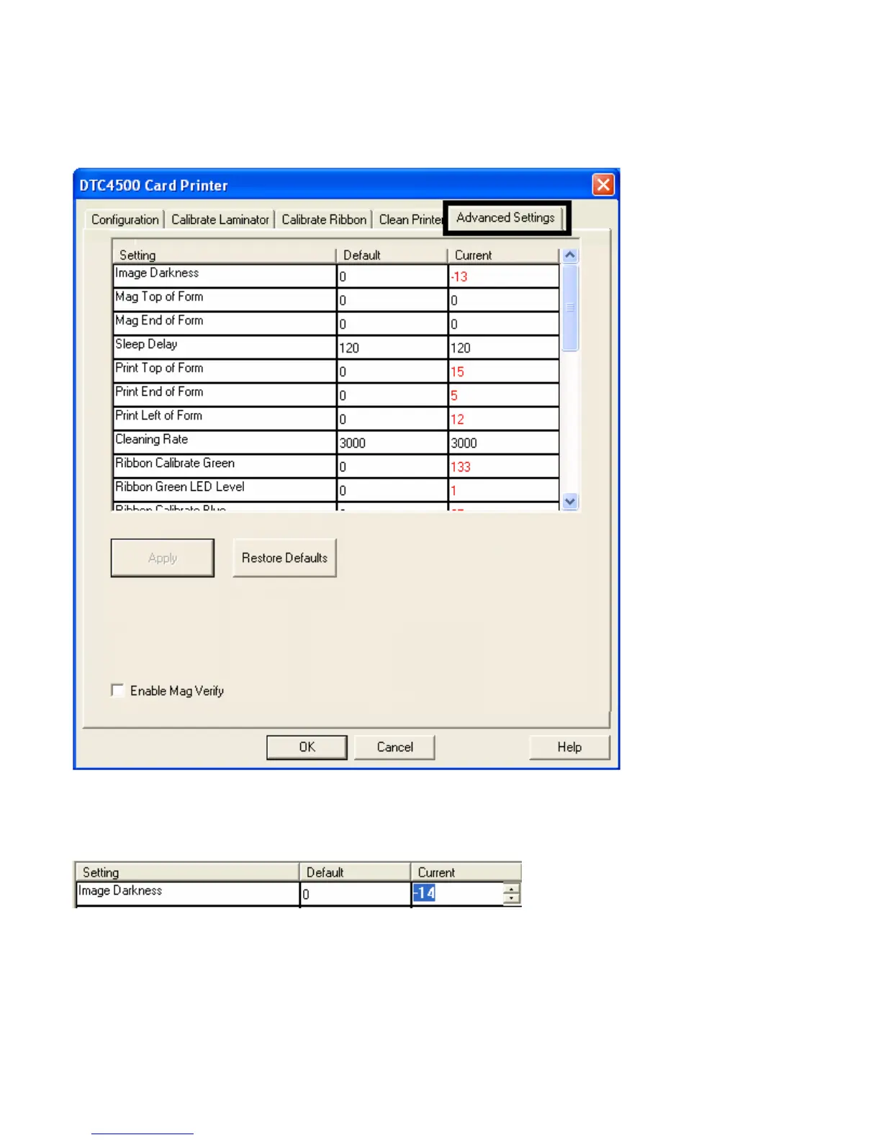Go to the Clean Printer tab
Viewport: 881px width, 1140px height.
click(x=410, y=220)
